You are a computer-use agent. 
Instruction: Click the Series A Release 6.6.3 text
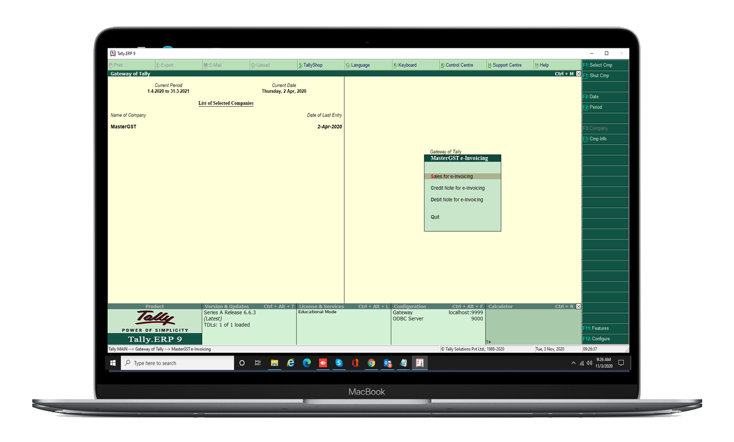click(x=230, y=312)
